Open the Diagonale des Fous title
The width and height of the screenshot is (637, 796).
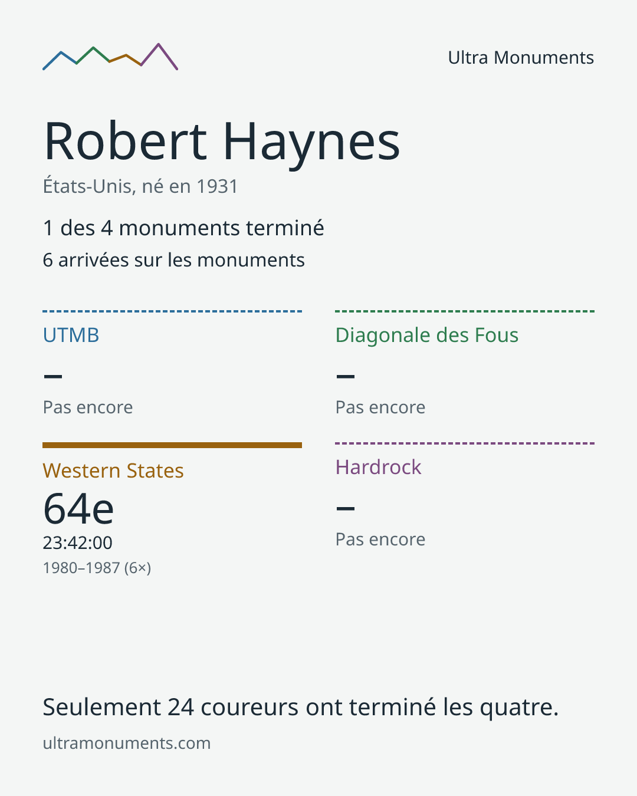[x=427, y=335]
